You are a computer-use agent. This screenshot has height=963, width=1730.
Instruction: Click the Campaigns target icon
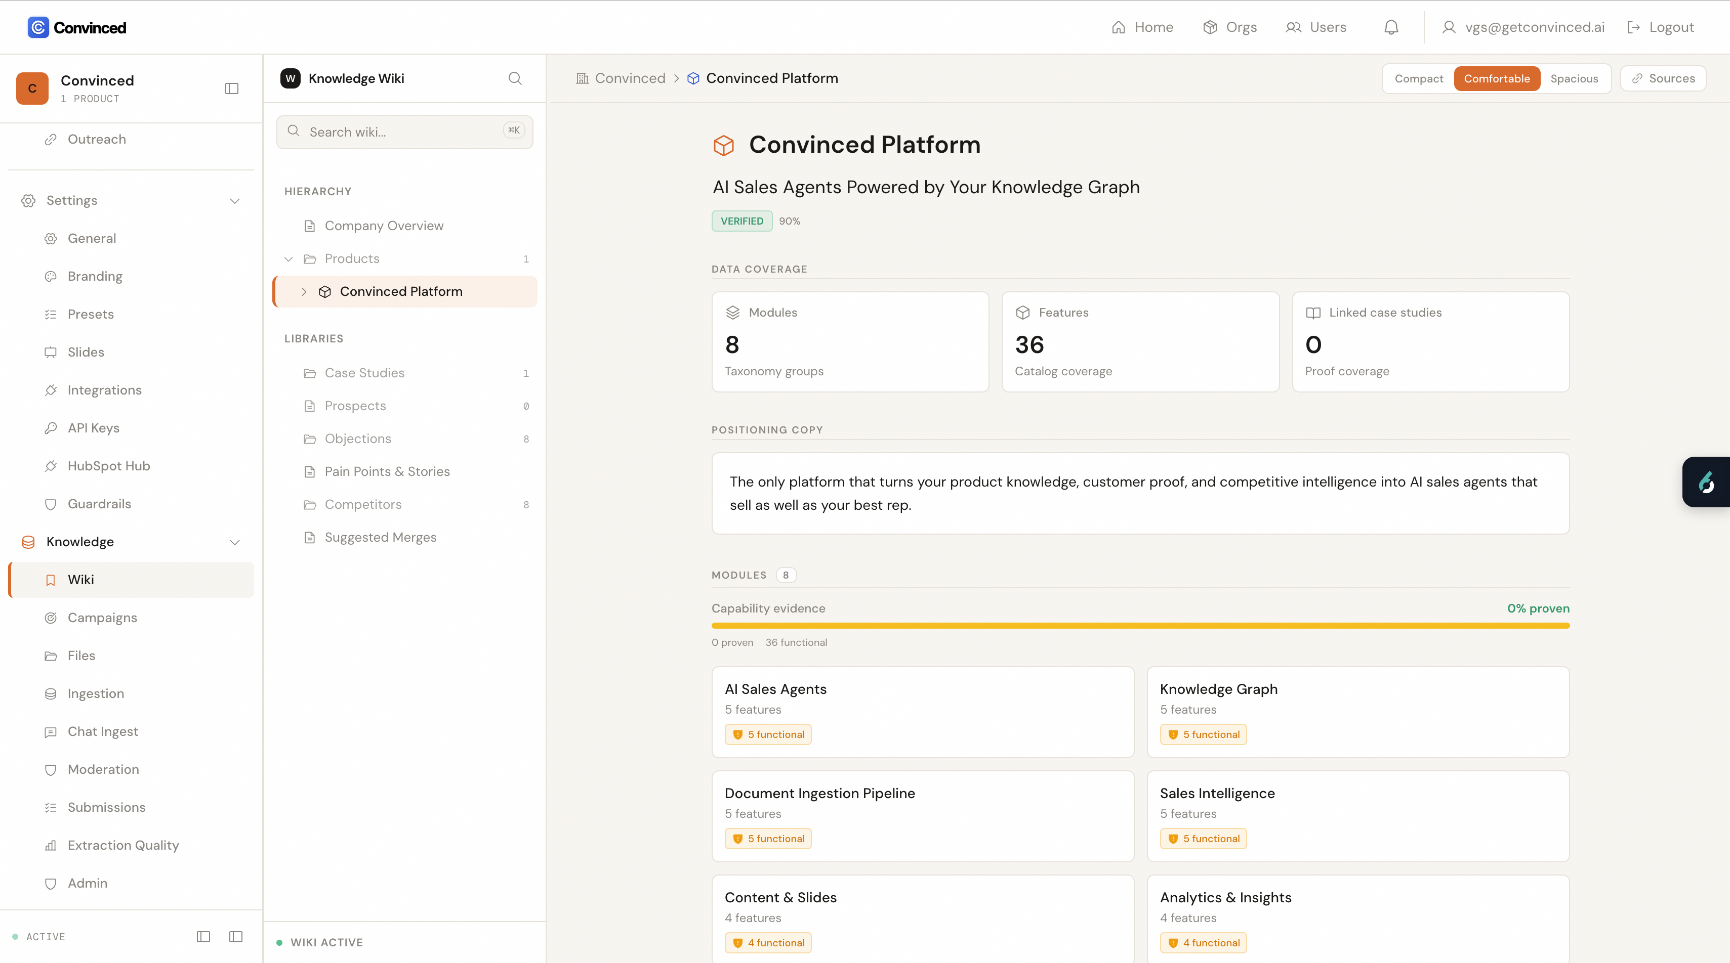(x=51, y=618)
